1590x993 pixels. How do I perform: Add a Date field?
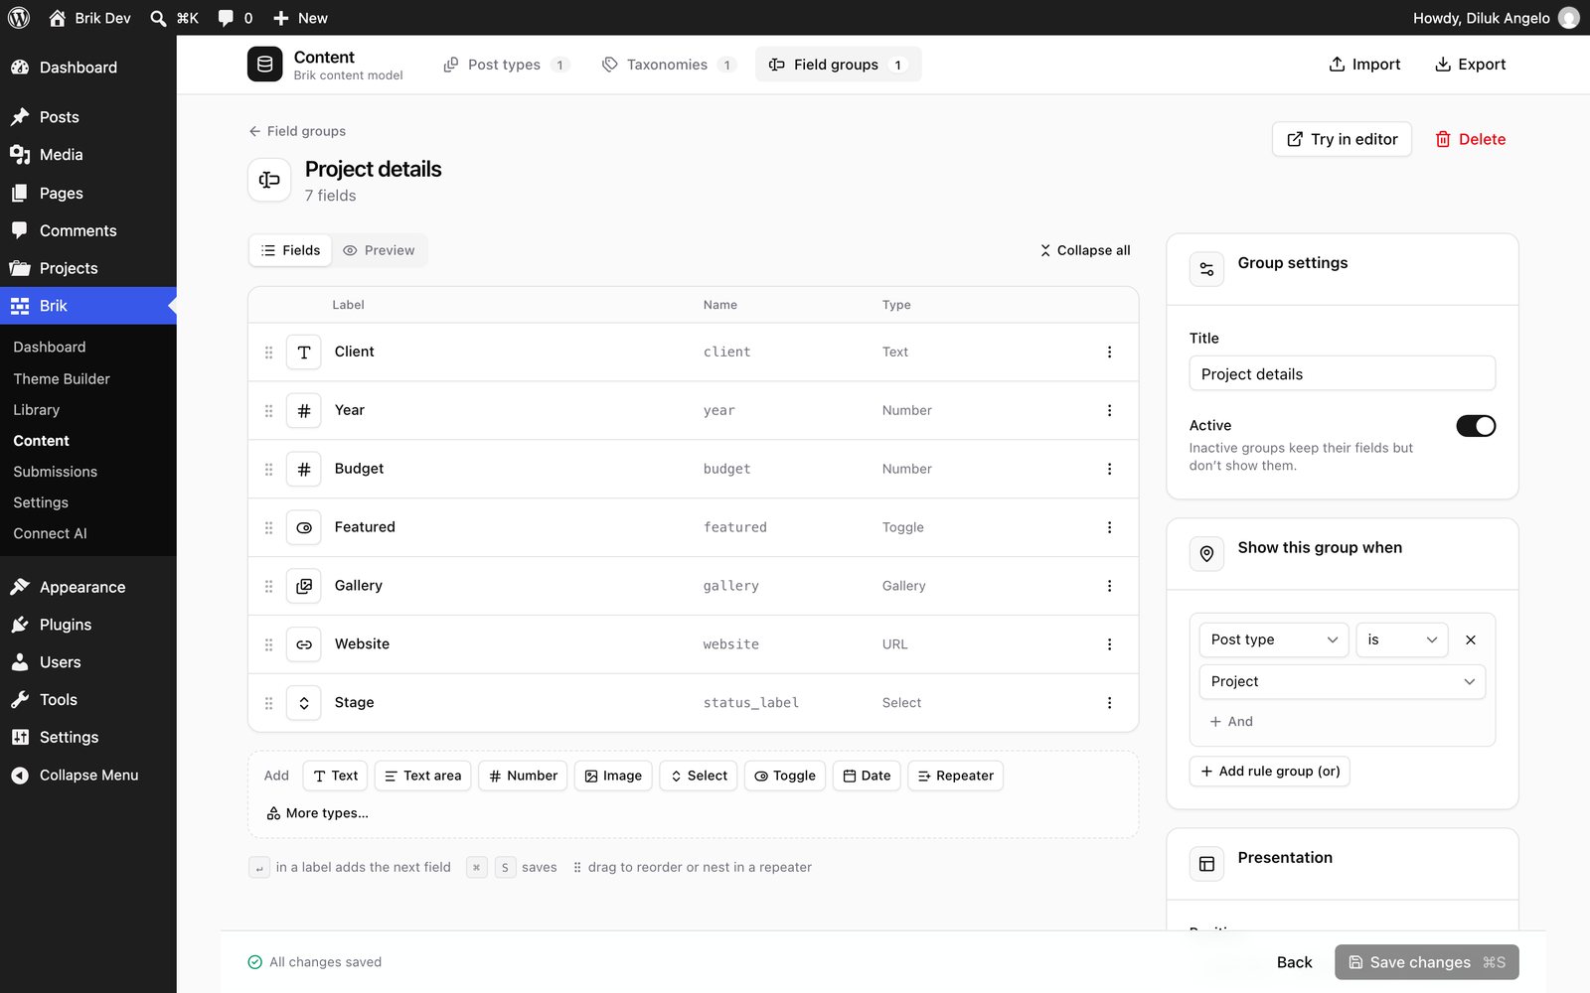867,777
